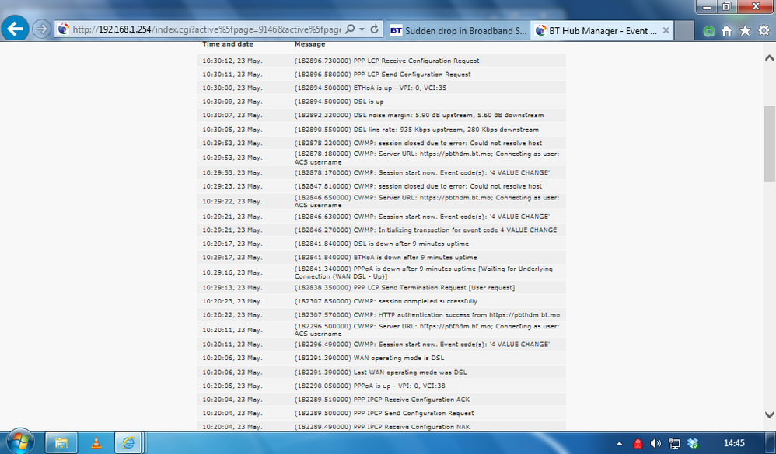Open the address bar dropdown arrow
The height and width of the screenshot is (454, 776).
(362, 29)
